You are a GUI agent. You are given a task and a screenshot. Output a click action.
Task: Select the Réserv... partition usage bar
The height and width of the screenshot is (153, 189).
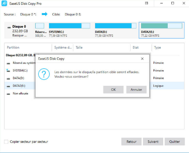click(x=40, y=25)
